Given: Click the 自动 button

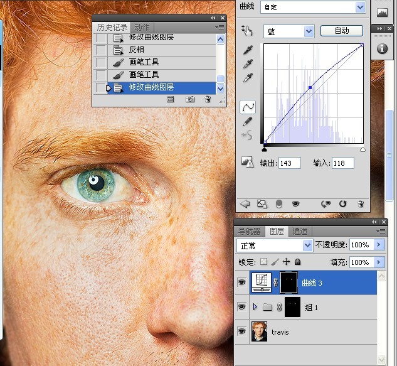Looking at the screenshot, I should tap(342, 31).
